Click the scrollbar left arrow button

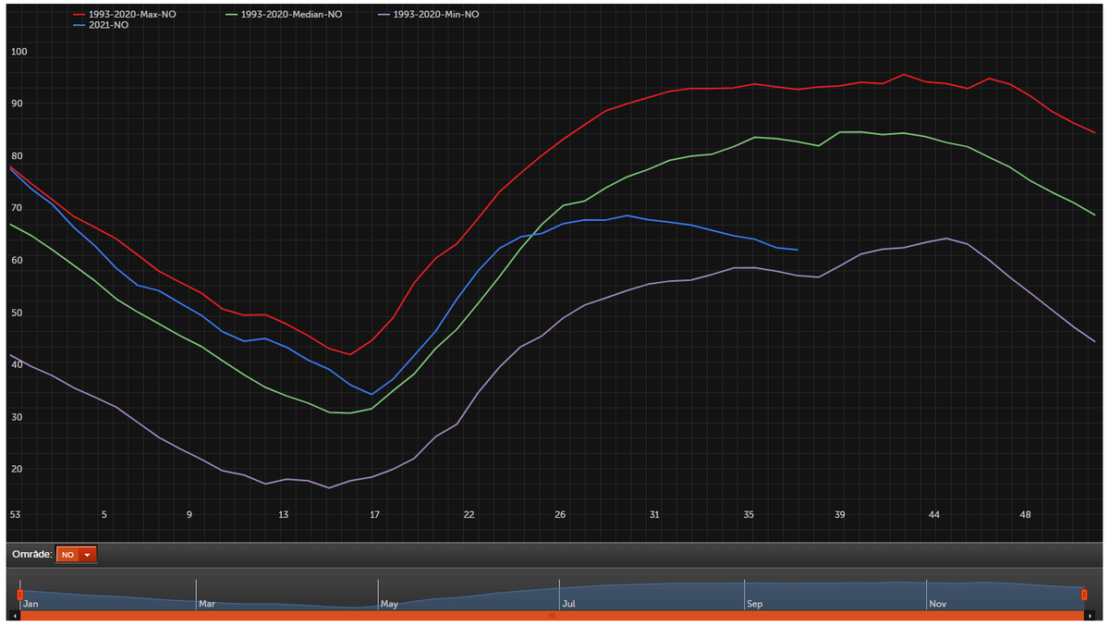pyautogui.click(x=17, y=615)
